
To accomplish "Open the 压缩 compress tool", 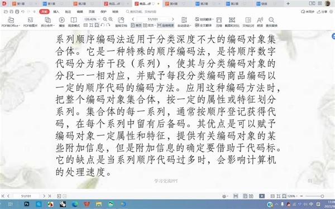I will click(219, 22).
